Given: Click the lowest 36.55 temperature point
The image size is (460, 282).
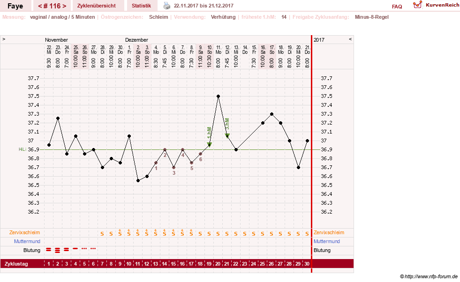Looking at the screenshot, I should [x=138, y=180].
